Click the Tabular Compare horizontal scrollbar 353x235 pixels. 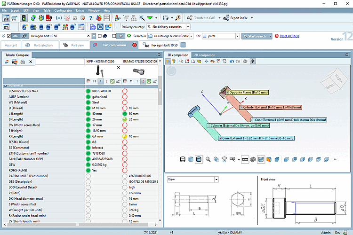[77, 225]
